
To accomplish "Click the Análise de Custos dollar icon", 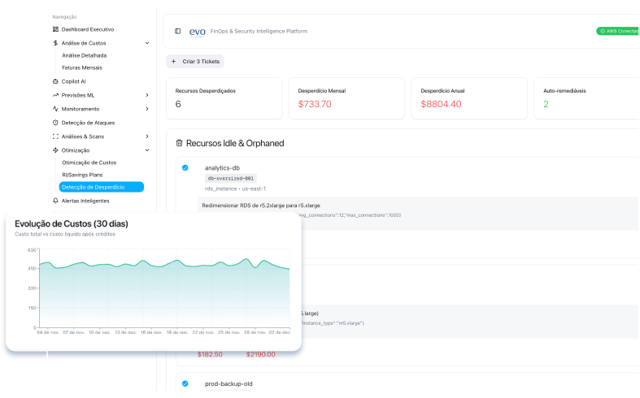I will [55, 42].
